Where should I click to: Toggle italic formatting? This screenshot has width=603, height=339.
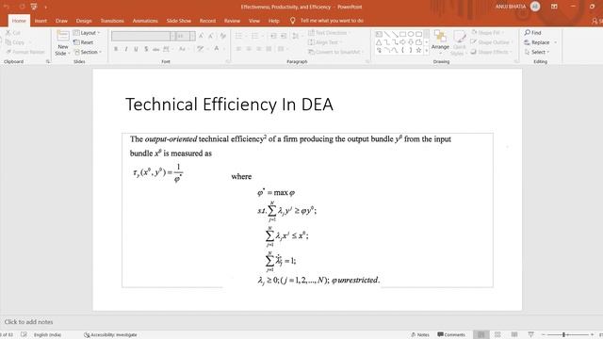tap(125, 49)
